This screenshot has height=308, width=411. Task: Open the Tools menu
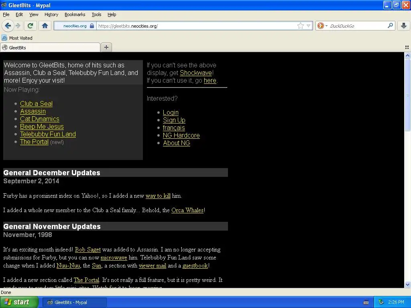point(96,15)
